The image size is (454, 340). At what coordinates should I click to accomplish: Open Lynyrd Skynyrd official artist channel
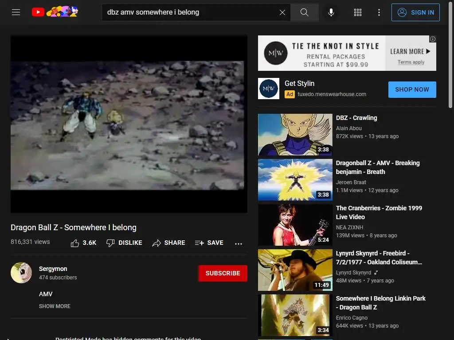tap(353, 272)
